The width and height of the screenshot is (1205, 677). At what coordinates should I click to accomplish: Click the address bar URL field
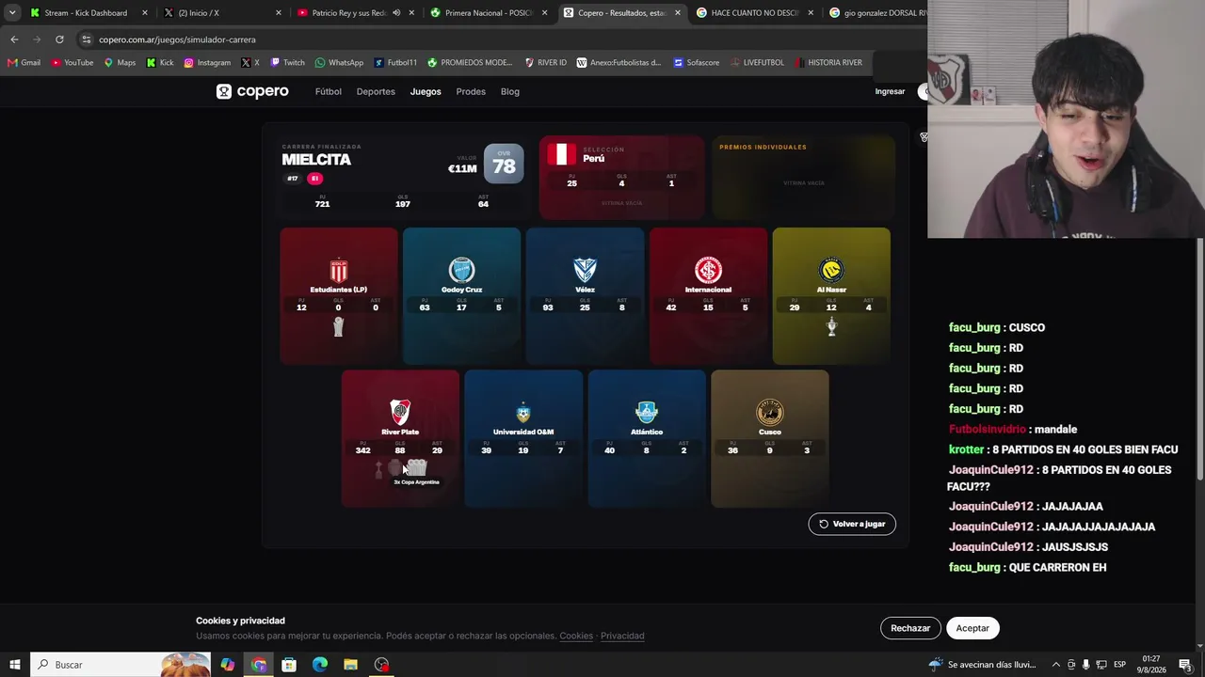click(x=499, y=39)
